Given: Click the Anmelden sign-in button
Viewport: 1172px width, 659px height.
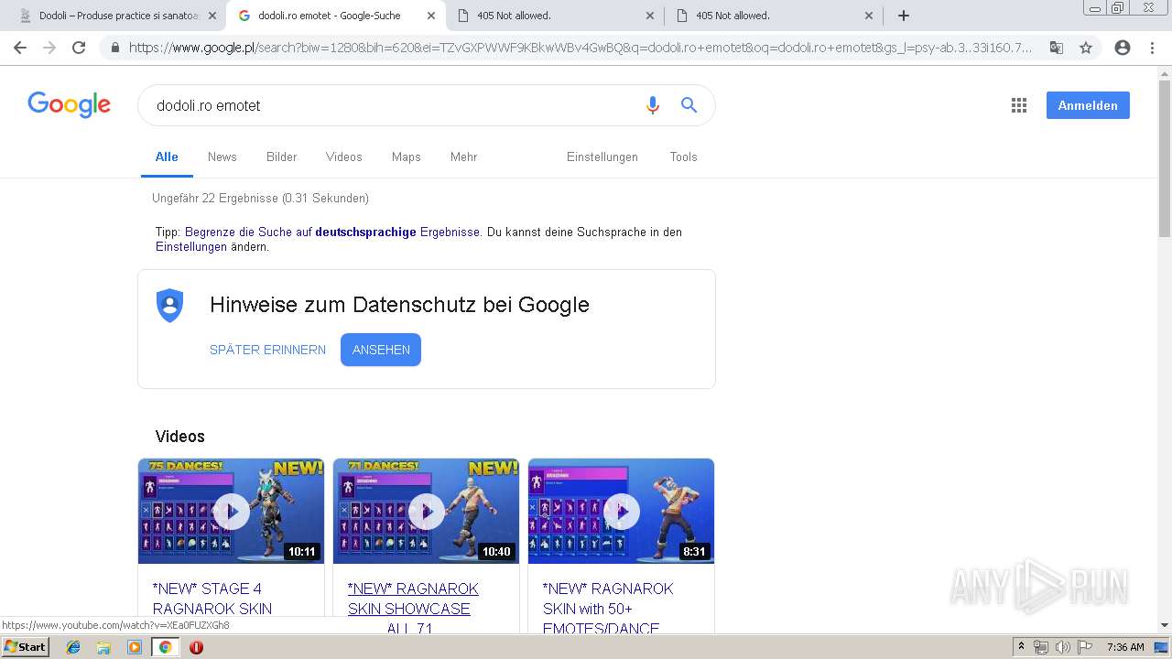Looking at the screenshot, I should pyautogui.click(x=1088, y=105).
